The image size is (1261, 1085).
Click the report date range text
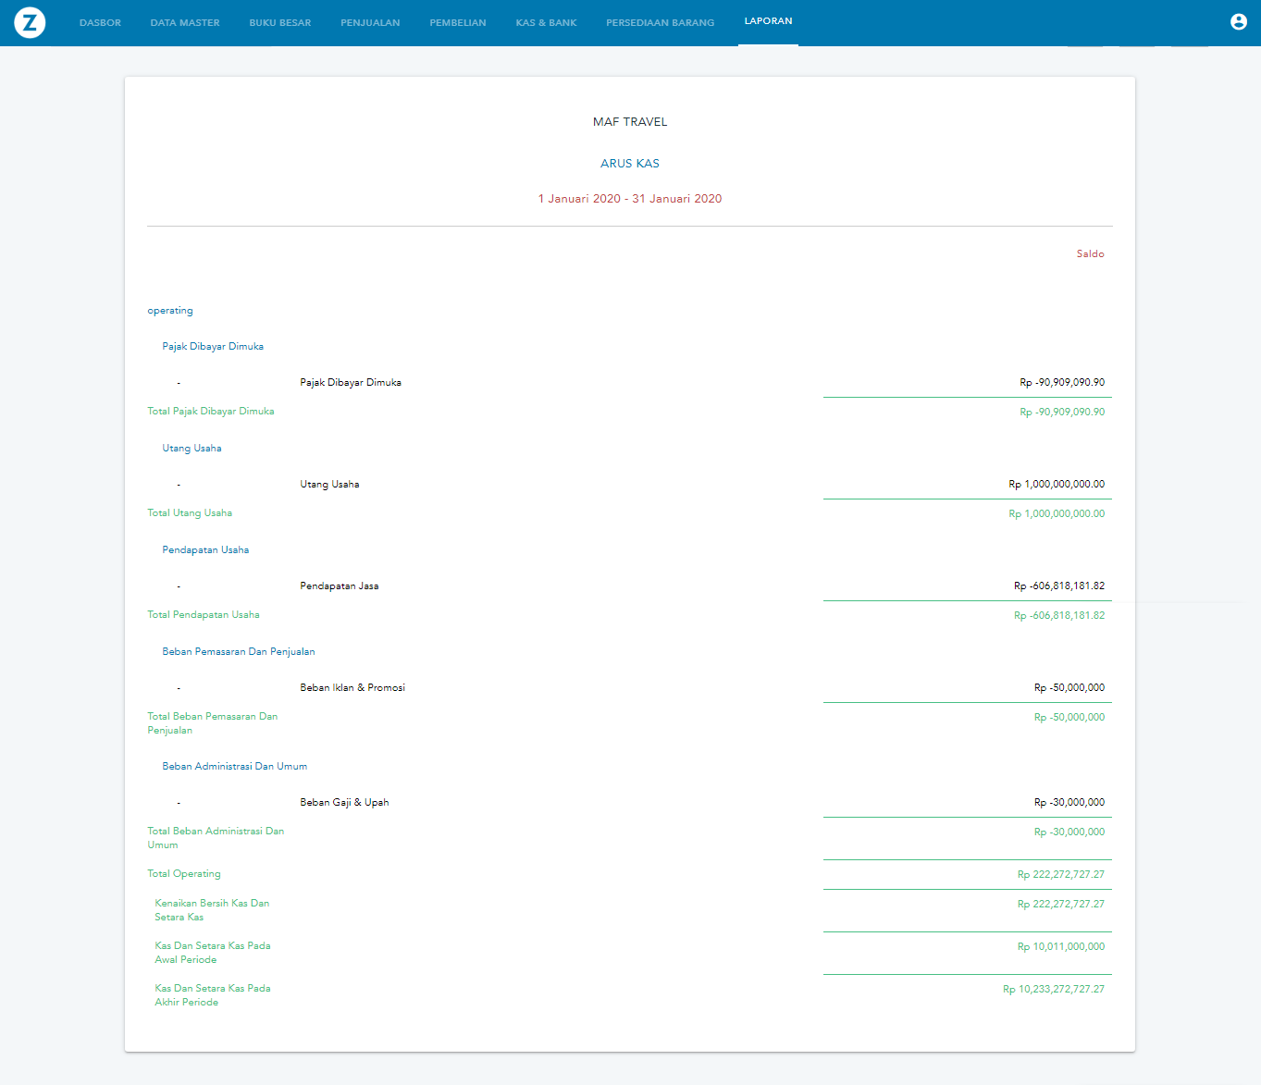(630, 199)
